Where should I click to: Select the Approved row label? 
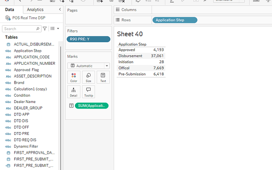[x=127, y=50]
